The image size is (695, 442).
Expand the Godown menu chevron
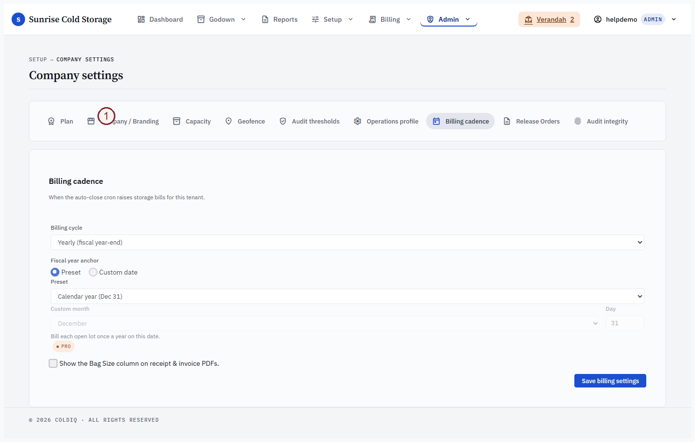(243, 19)
